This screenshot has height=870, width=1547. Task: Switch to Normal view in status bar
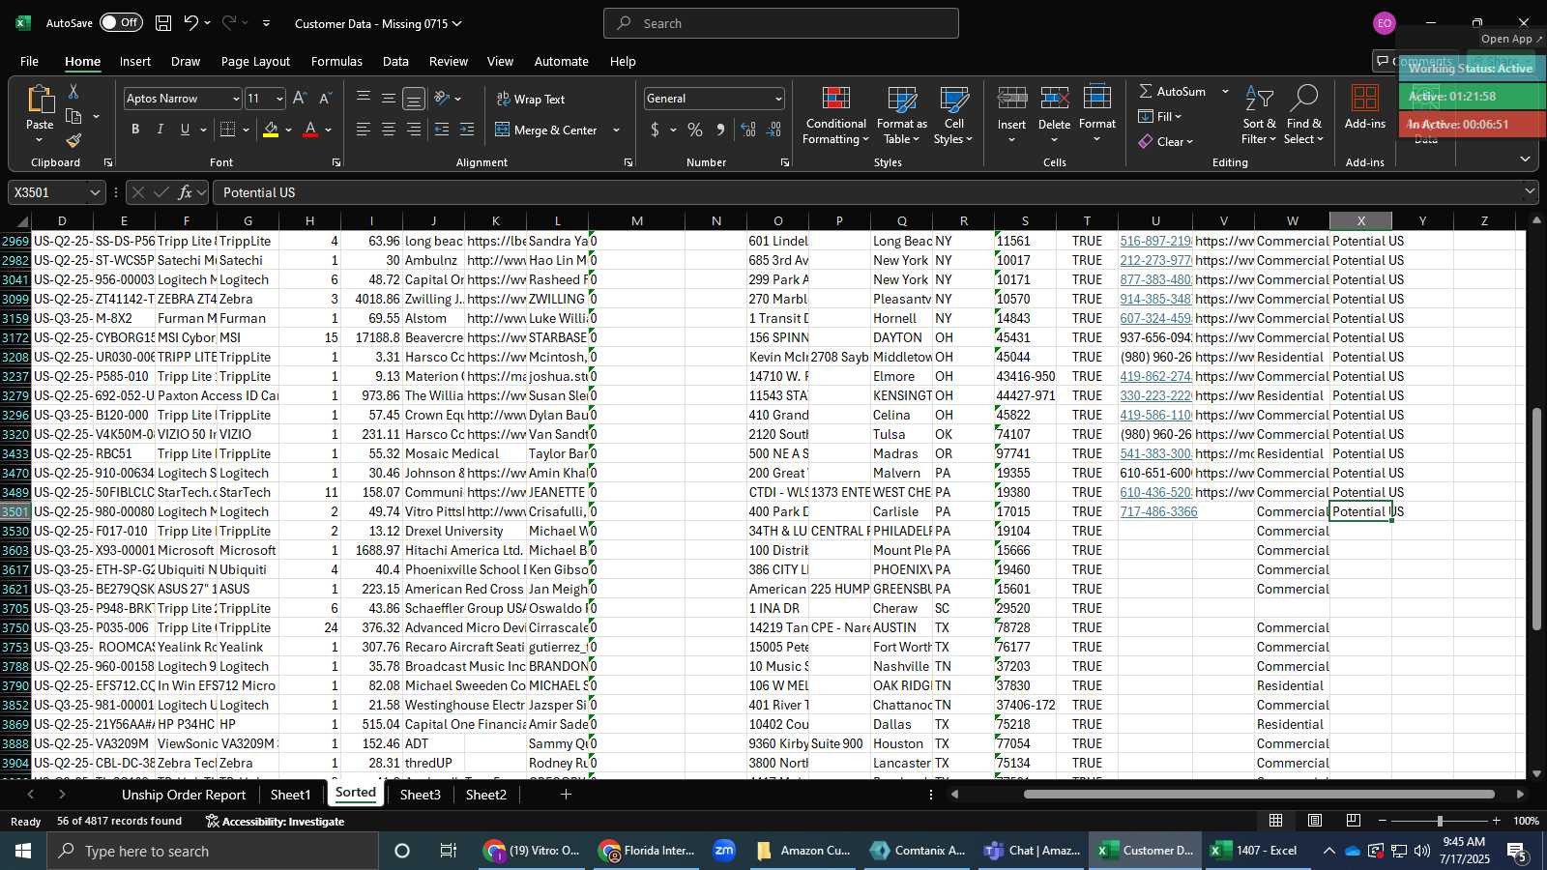pyautogui.click(x=1276, y=821)
